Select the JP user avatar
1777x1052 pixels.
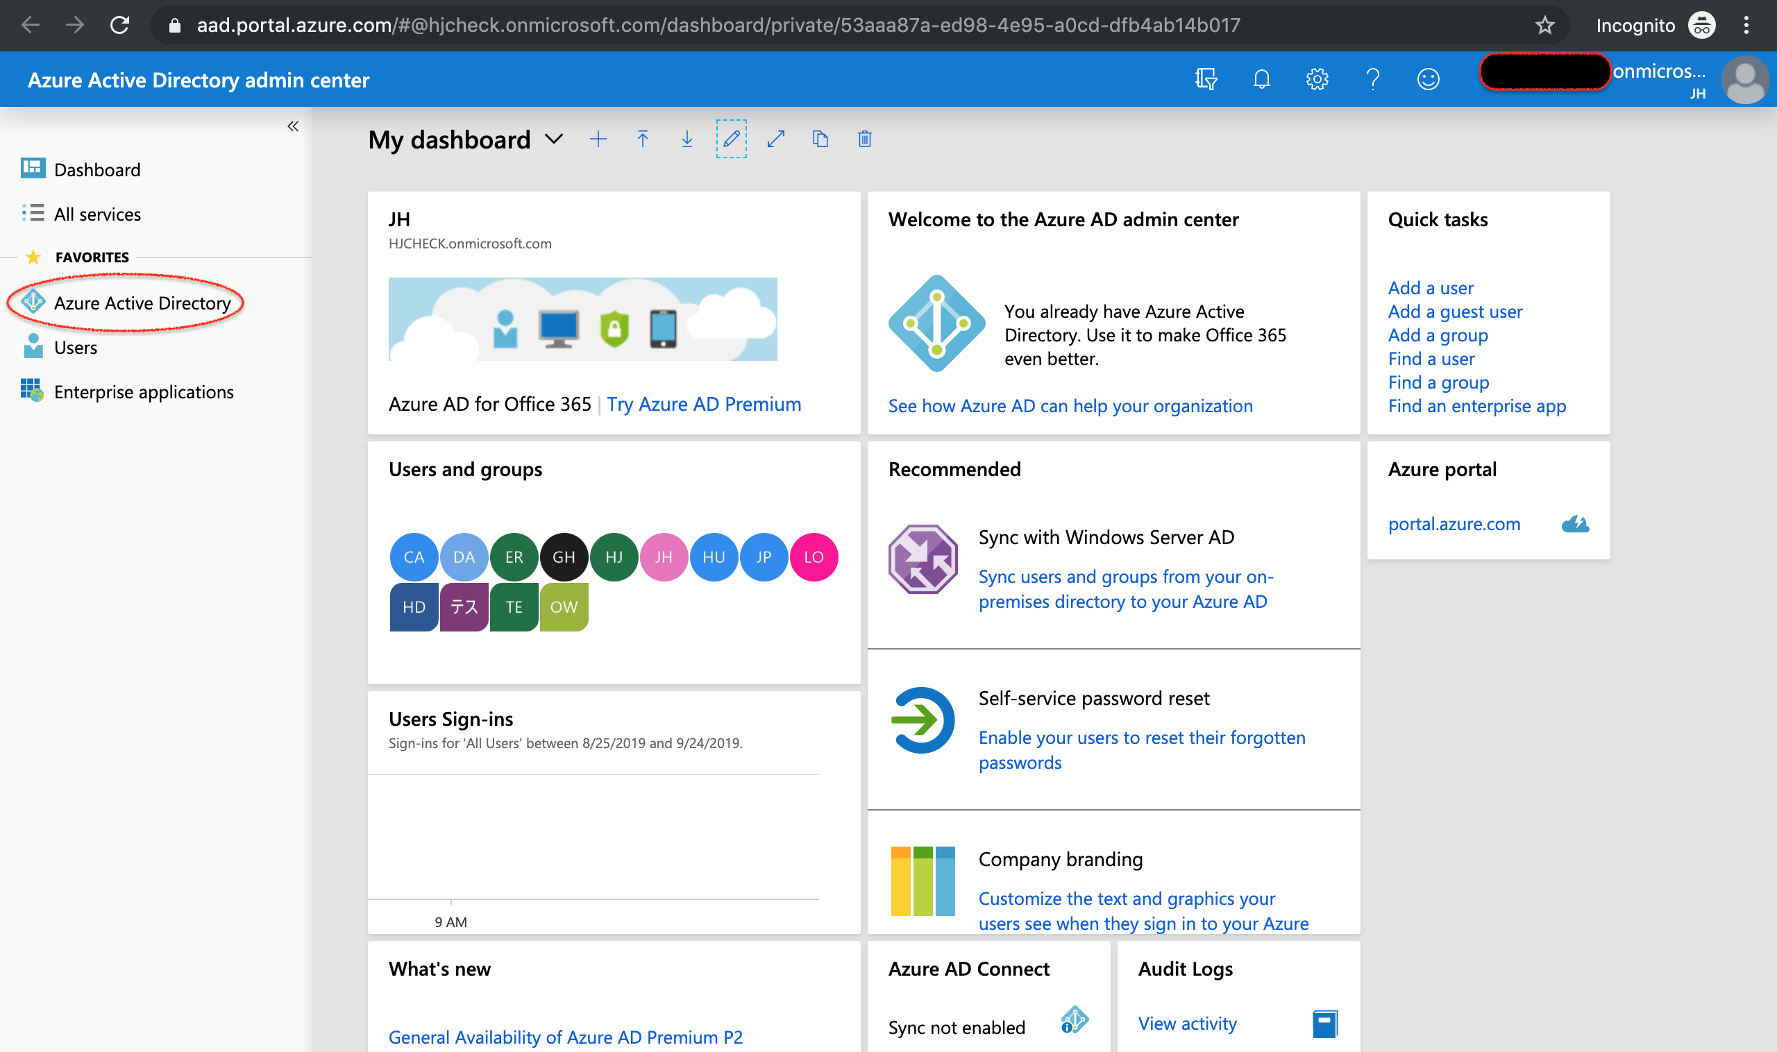coord(764,557)
